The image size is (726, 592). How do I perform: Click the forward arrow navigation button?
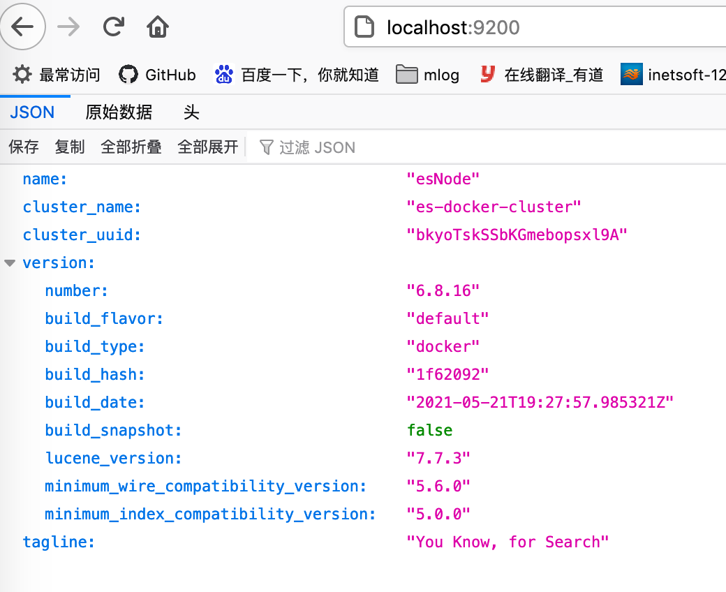[x=68, y=27]
